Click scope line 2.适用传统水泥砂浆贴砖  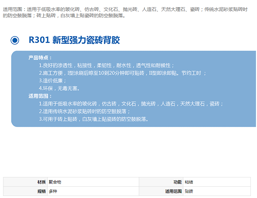coord(85,111)
